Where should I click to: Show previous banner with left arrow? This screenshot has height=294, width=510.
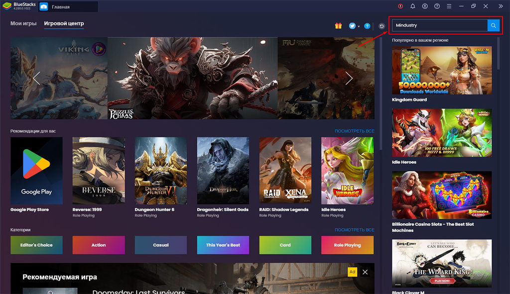tap(36, 78)
